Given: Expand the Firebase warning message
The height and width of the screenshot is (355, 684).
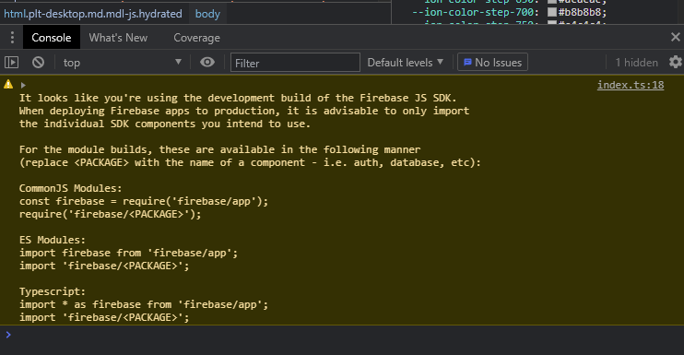Looking at the screenshot, I should (x=23, y=85).
